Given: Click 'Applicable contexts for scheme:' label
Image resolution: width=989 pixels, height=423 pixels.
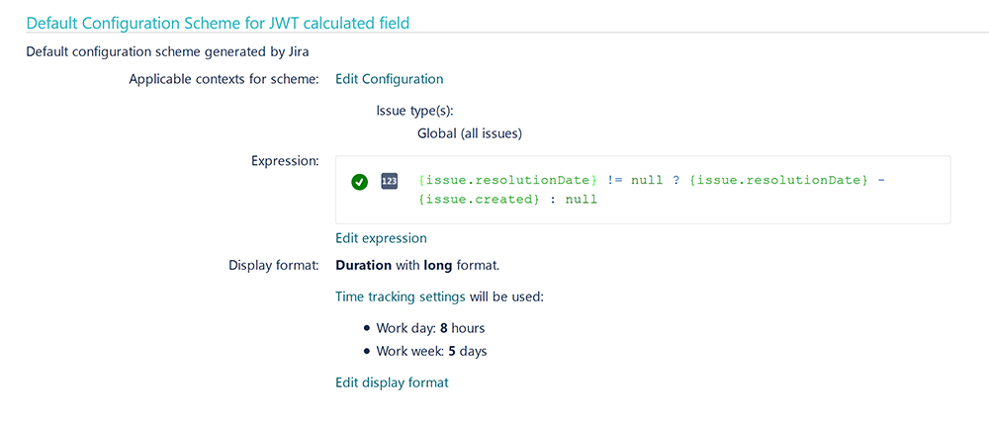Looking at the screenshot, I should click(224, 79).
